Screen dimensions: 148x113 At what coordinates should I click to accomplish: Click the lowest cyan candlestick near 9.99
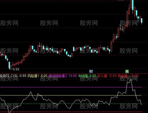click(9, 65)
